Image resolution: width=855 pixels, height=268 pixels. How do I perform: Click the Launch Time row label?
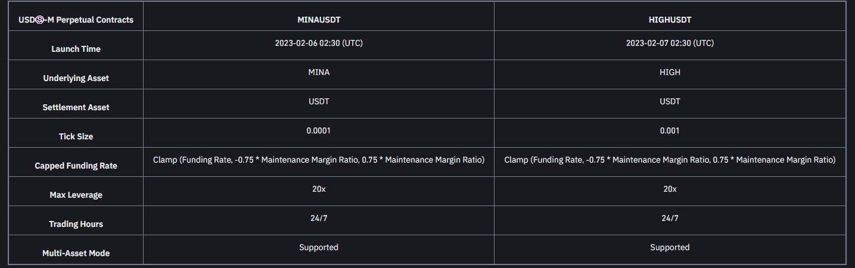[76, 49]
